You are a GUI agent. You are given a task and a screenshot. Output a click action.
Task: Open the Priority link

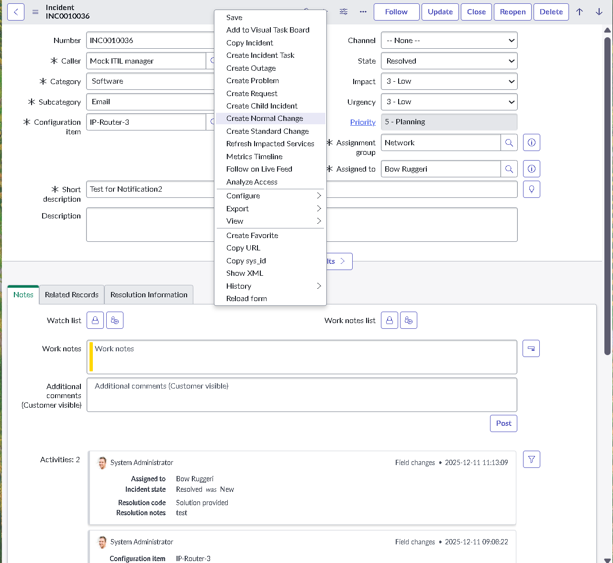click(x=363, y=122)
